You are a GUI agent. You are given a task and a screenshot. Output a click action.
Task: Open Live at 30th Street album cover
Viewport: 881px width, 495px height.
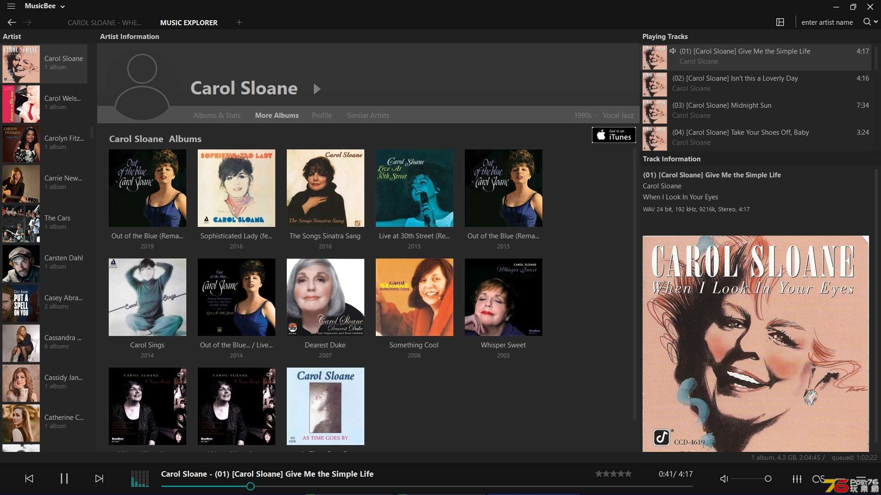tap(414, 188)
